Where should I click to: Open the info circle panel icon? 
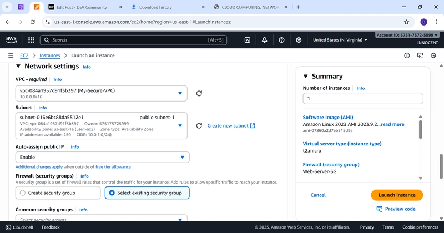tap(407, 55)
